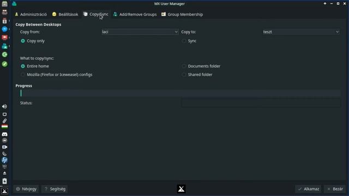Open the battery power manager icon
The width and height of the screenshot is (349, 196).
4,181
